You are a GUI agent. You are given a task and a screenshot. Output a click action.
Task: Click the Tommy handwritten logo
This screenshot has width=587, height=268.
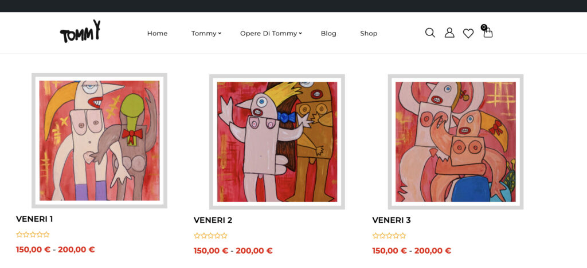tap(80, 31)
